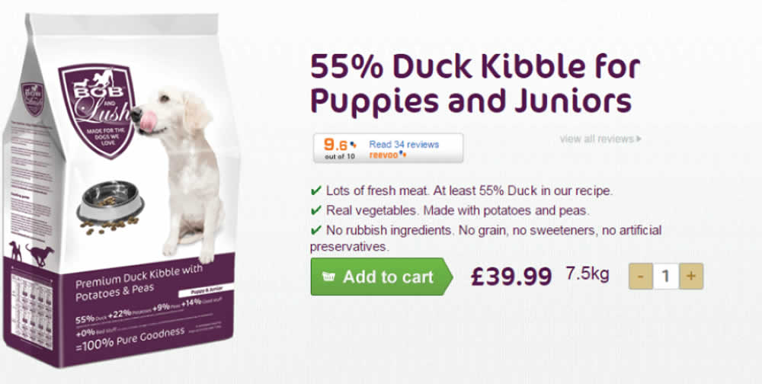This screenshot has width=762, height=384.
Task: Focus the quantity input field
Action: click(x=665, y=277)
